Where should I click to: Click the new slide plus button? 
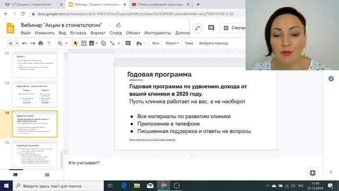pos(11,44)
